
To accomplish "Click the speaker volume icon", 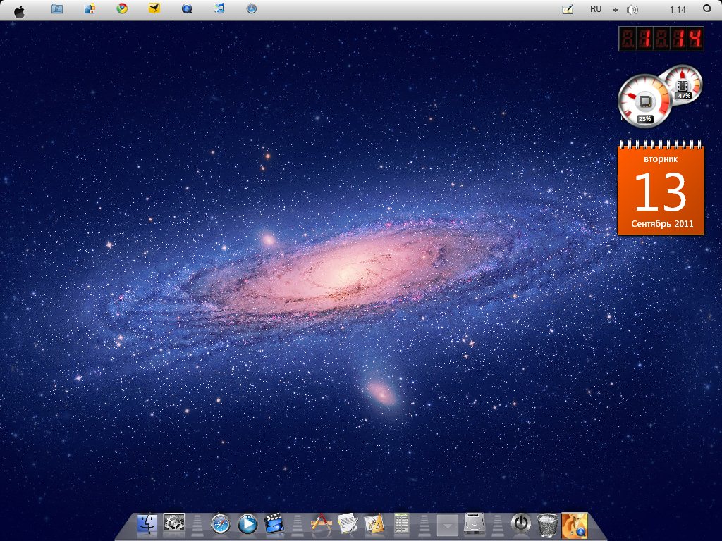I will [632, 10].
